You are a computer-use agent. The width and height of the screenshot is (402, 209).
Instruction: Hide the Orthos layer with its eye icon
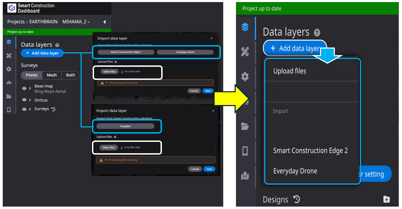coord(24,100)
